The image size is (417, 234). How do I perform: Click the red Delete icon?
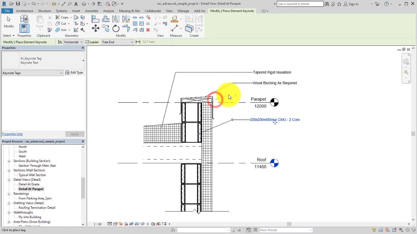click(x=148, y=30)
